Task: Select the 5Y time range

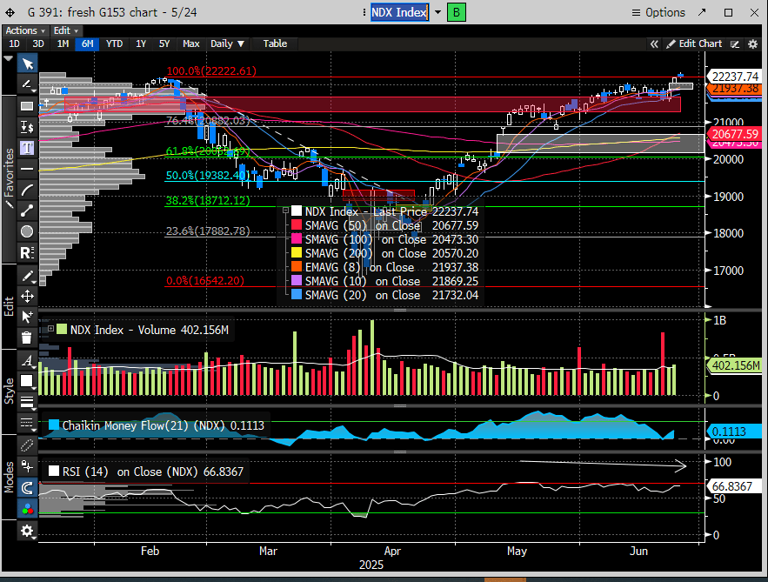Action: (x=164, y=43)
